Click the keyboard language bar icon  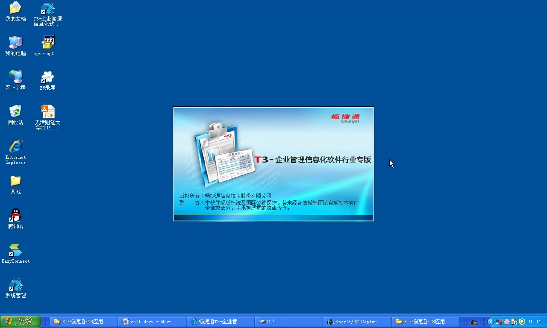[473, 322]
